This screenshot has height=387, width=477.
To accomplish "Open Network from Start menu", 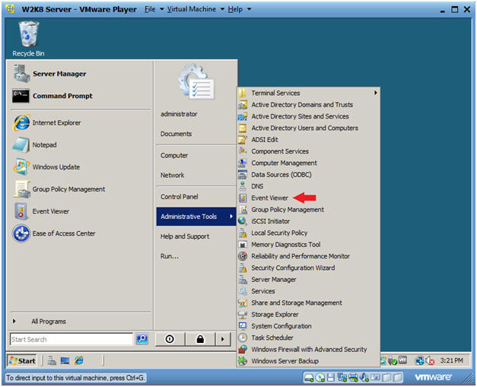I will pyautogui.click(x=173, y=175).
